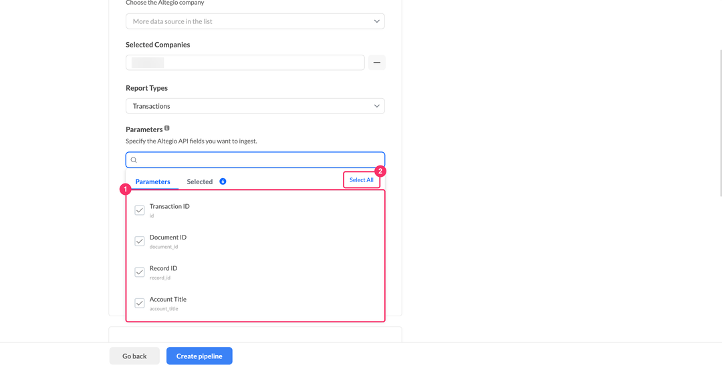
Task: Focus the parameters search box
Action: pos(255,160)
